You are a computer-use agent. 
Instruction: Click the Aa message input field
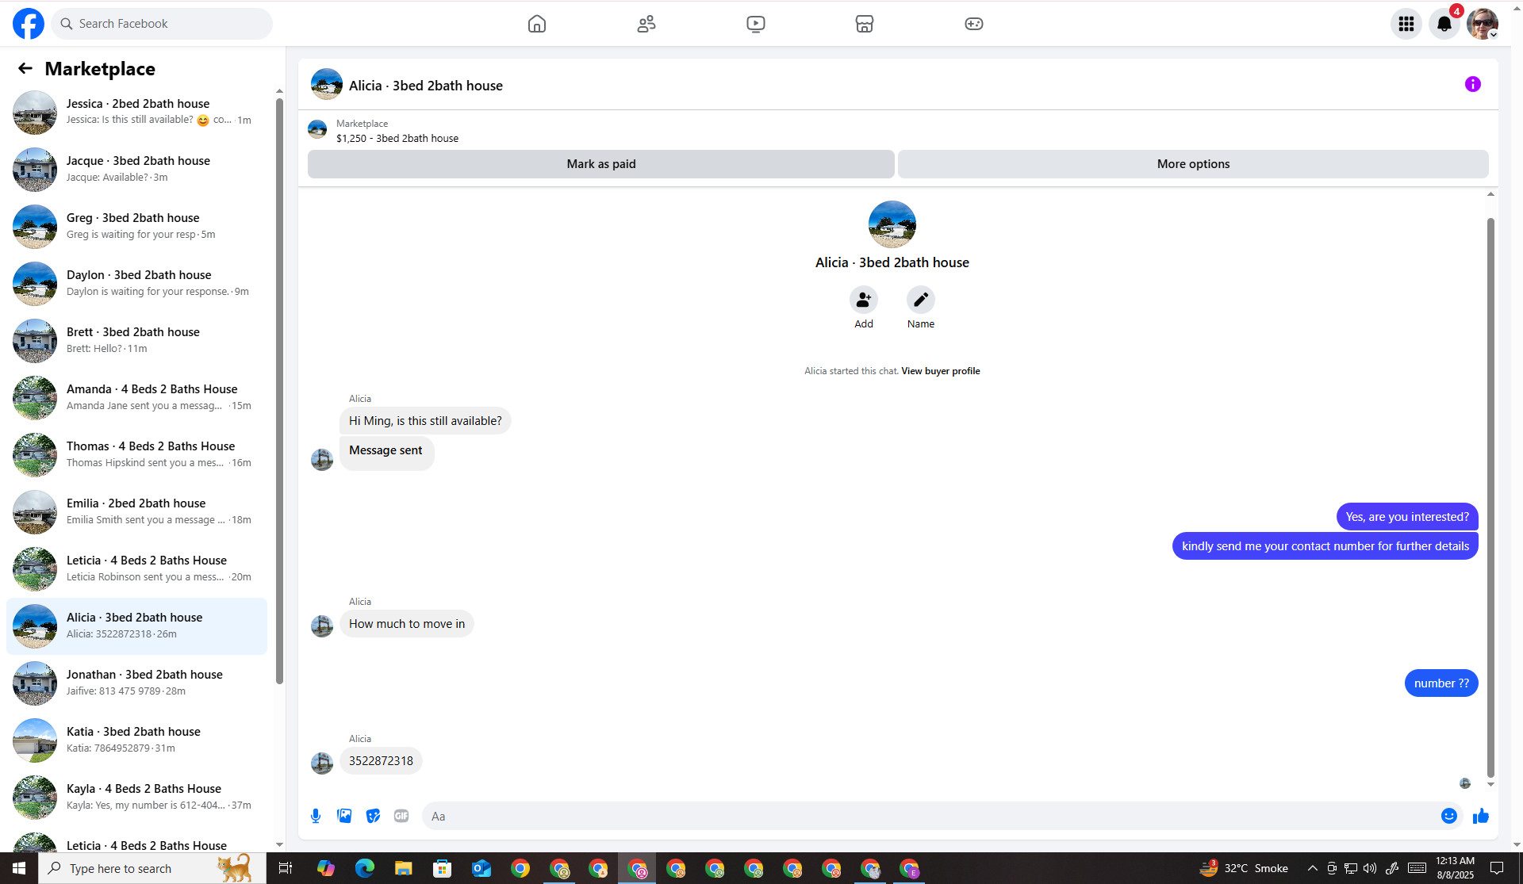[928, 816]
